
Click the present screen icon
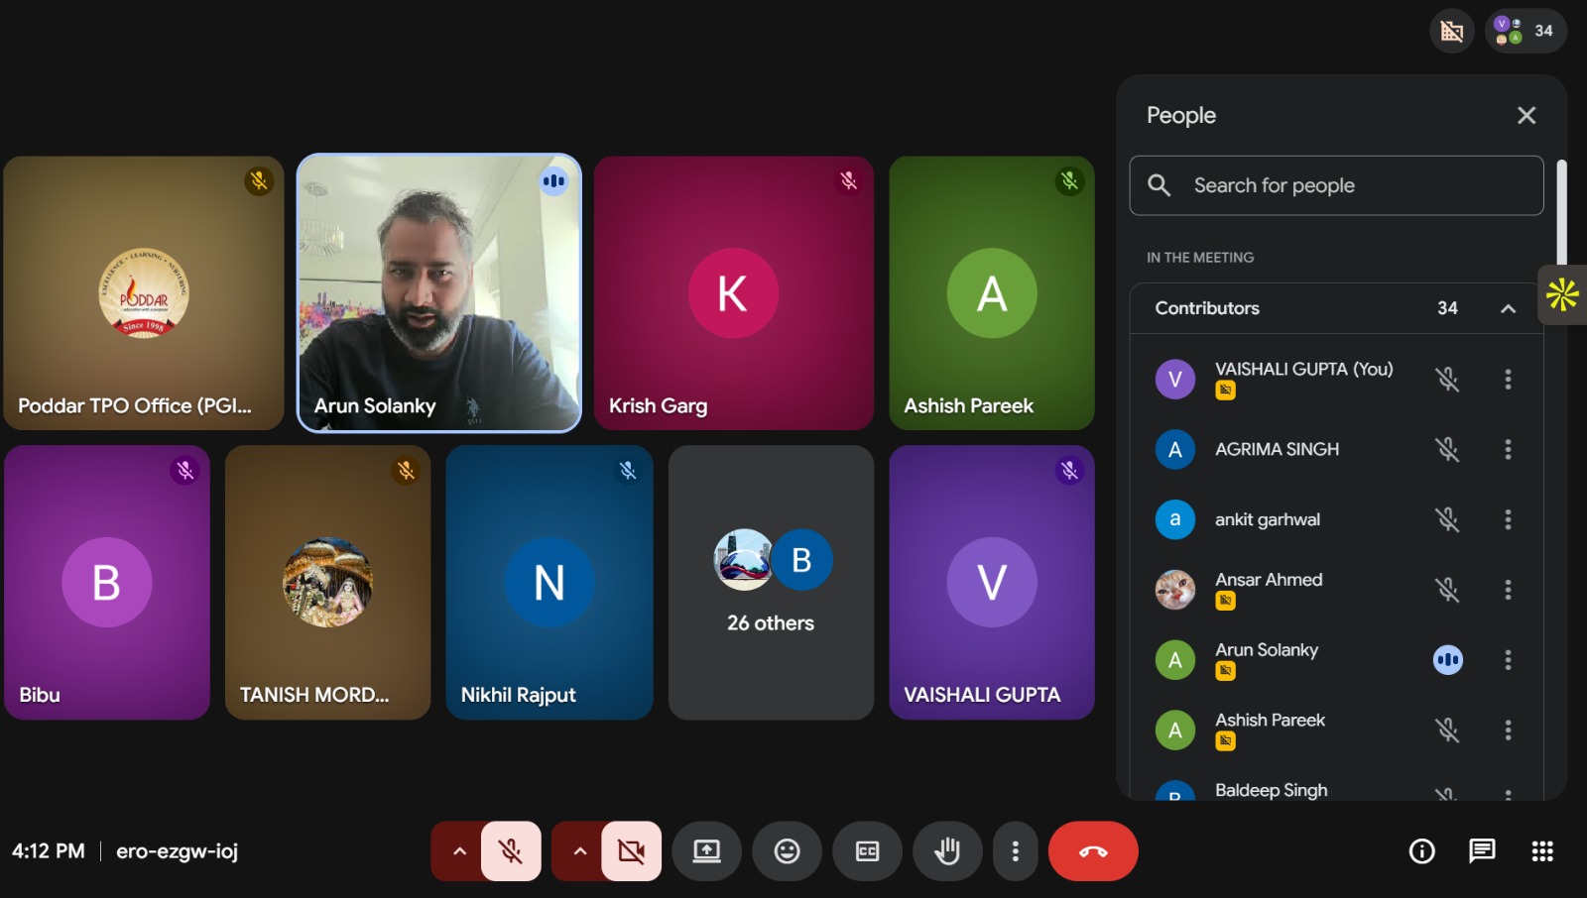click(x=706, y=851)
